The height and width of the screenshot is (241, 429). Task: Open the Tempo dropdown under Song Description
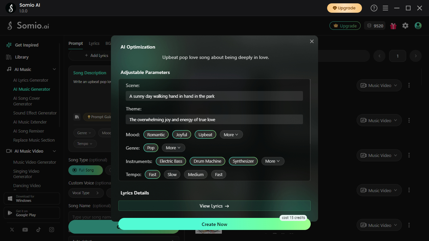tap(85, 144)
